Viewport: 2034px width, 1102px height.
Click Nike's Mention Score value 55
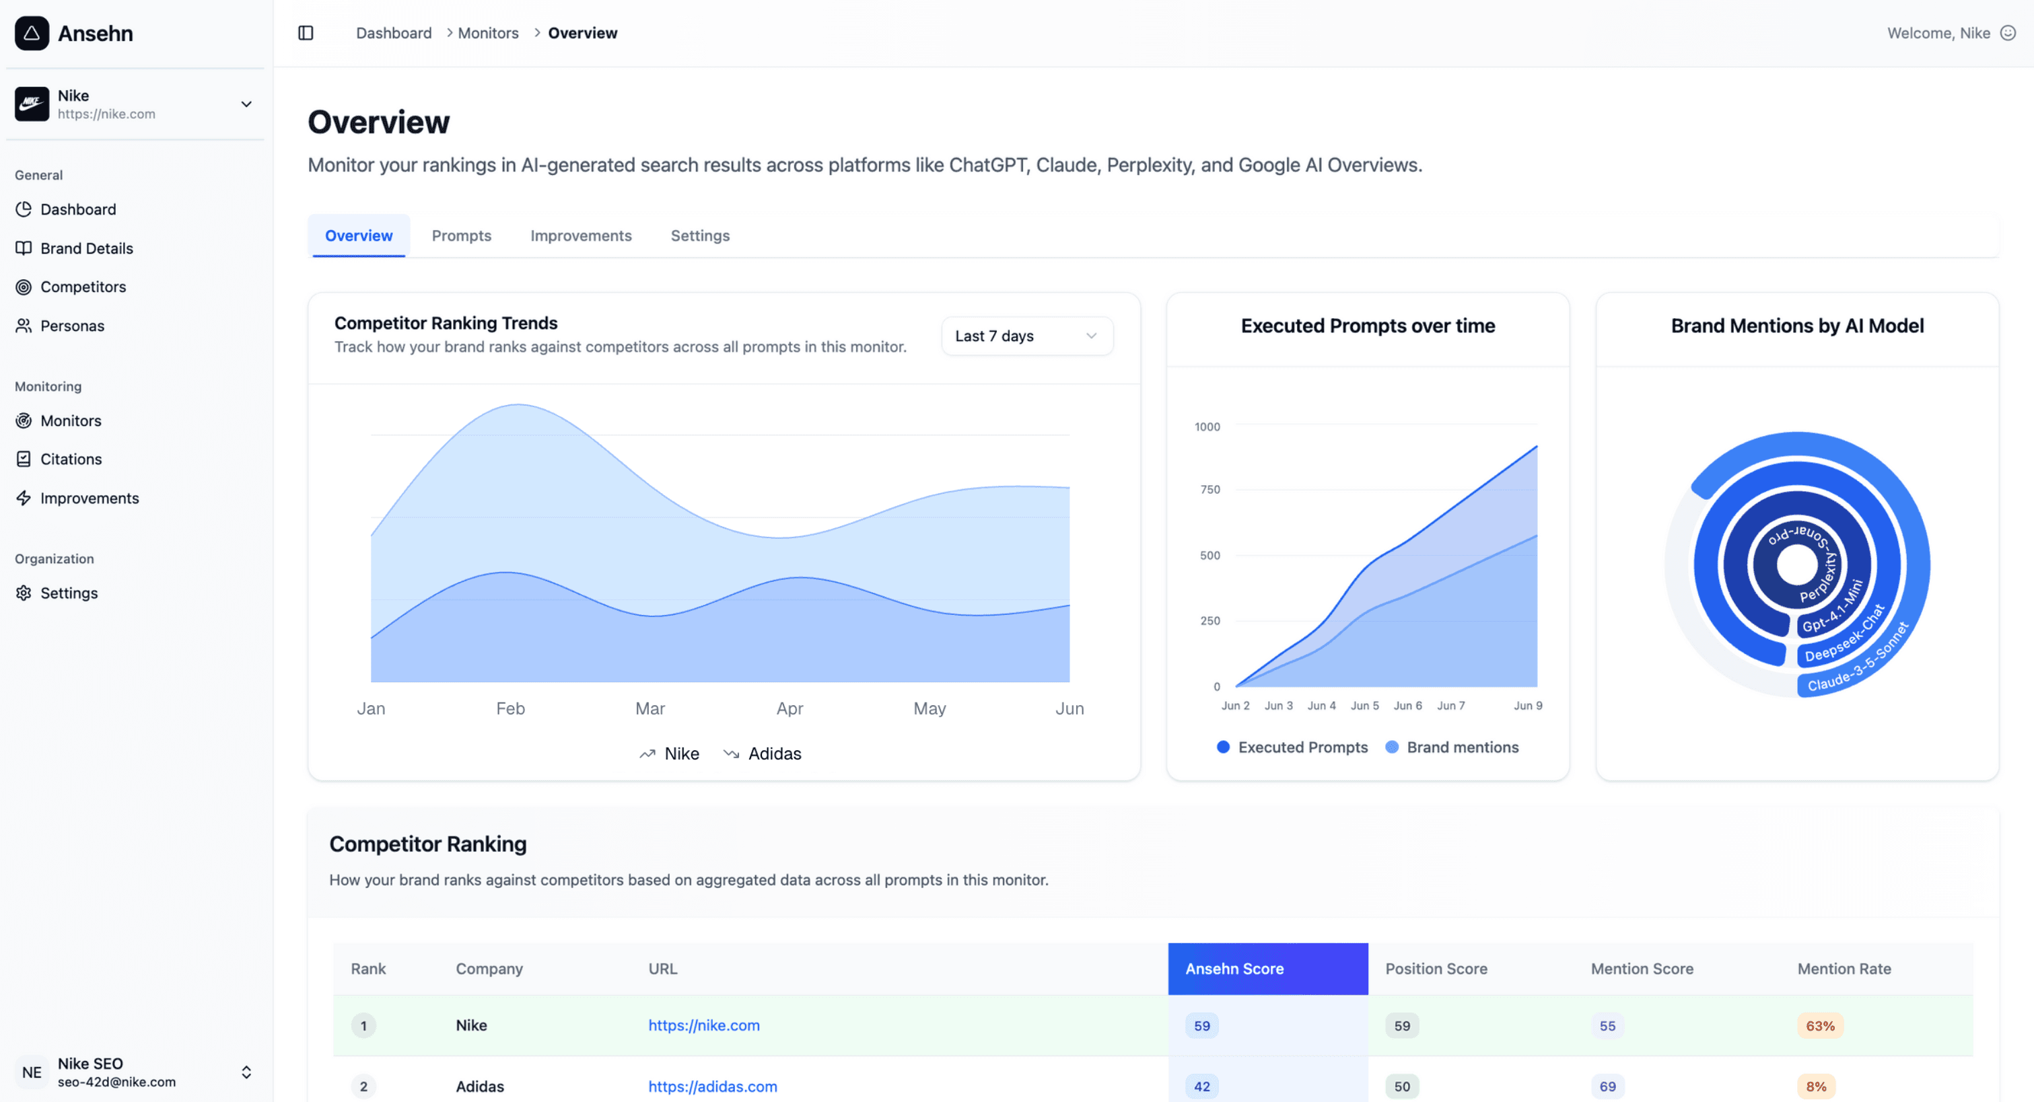click(1608, 1025)
